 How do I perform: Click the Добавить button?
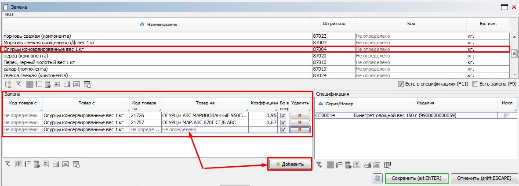pyautogui.click(x=290, y=164)
